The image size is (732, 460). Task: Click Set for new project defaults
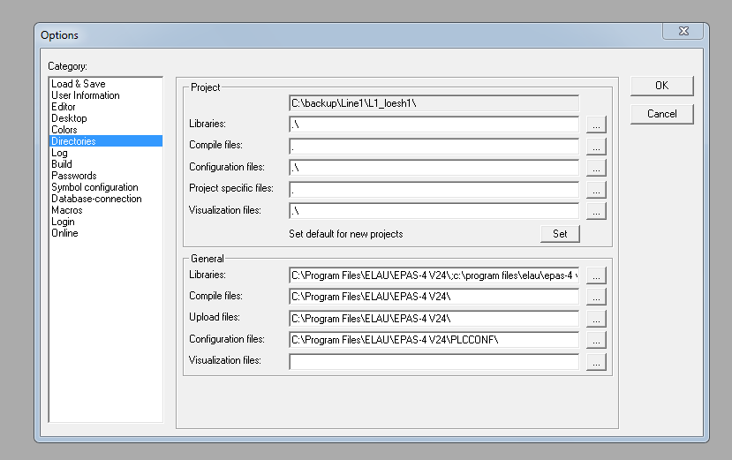[560, 234]
